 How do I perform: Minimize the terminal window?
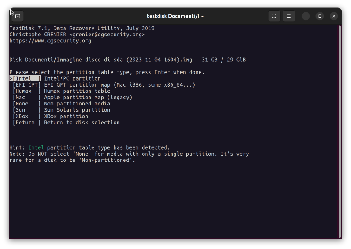306,16
